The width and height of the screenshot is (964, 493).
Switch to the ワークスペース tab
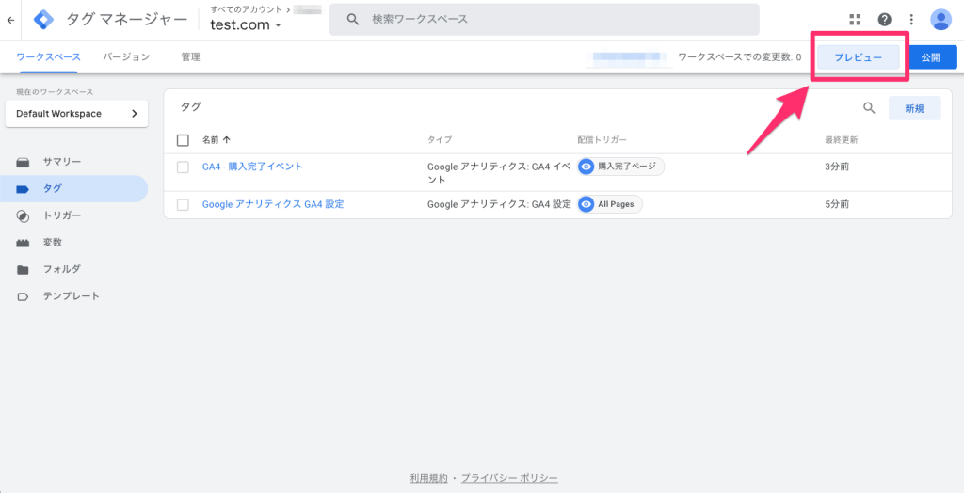49,57
